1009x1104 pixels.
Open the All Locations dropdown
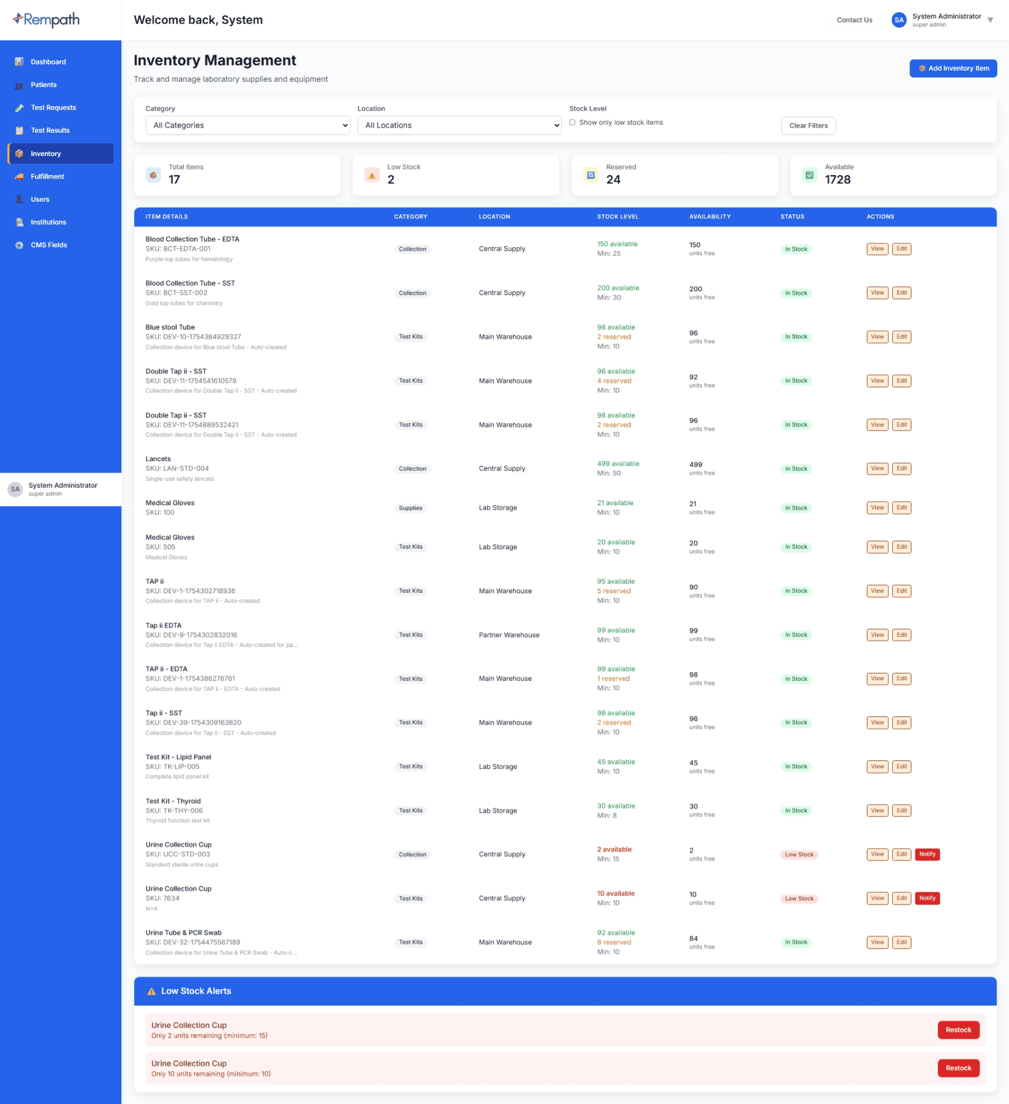459,125
